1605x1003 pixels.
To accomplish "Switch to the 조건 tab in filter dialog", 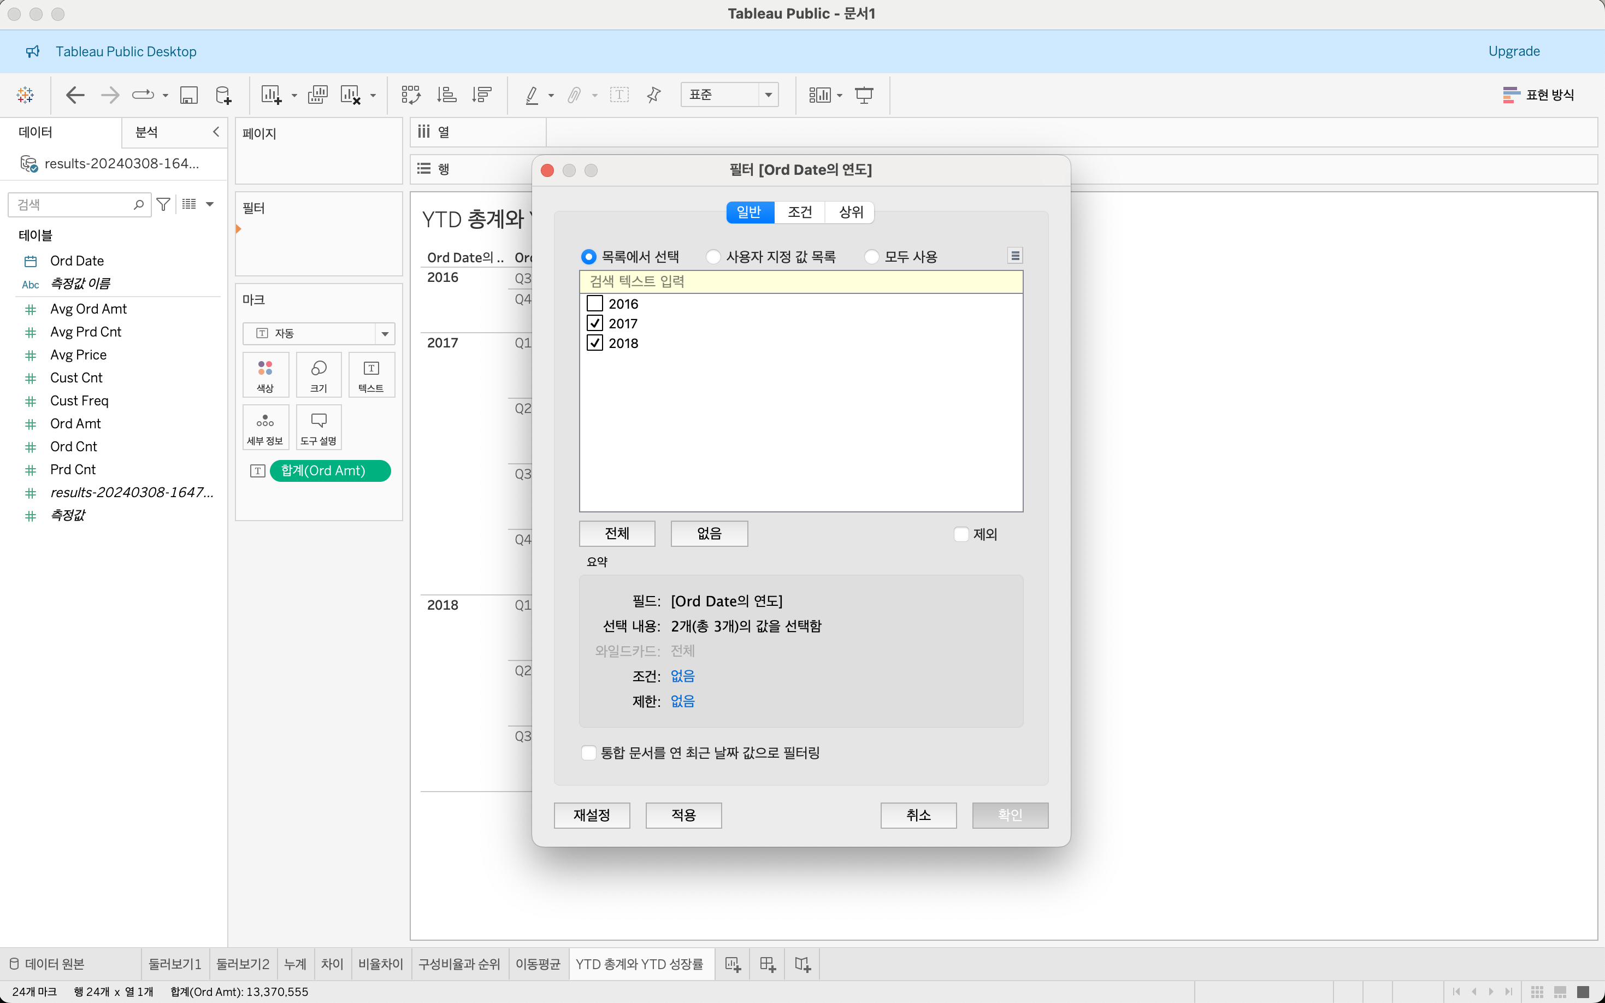I will click(799, 213).
